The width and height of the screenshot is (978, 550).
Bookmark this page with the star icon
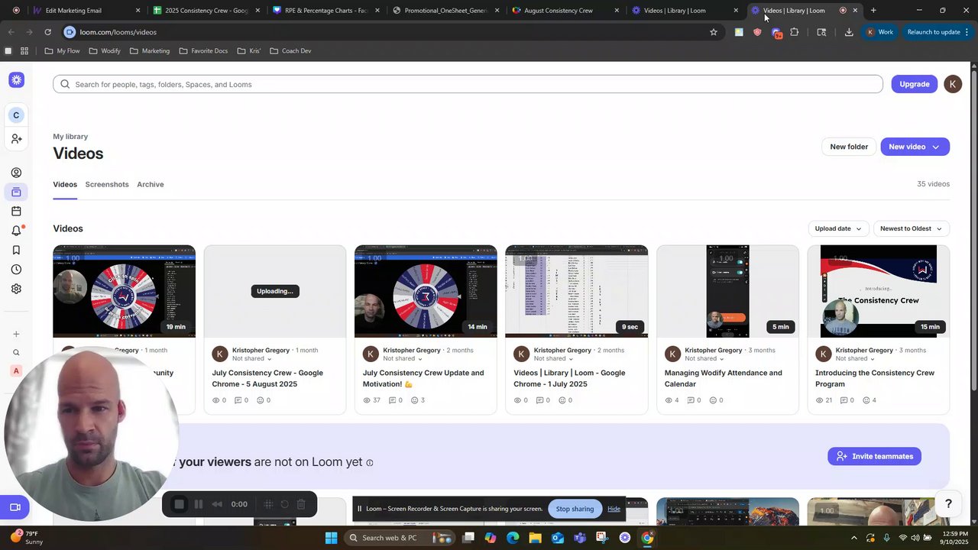(x=714, y=32)
